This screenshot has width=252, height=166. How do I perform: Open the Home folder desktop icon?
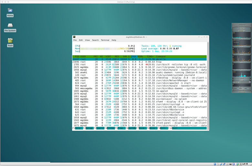[10, 11]
